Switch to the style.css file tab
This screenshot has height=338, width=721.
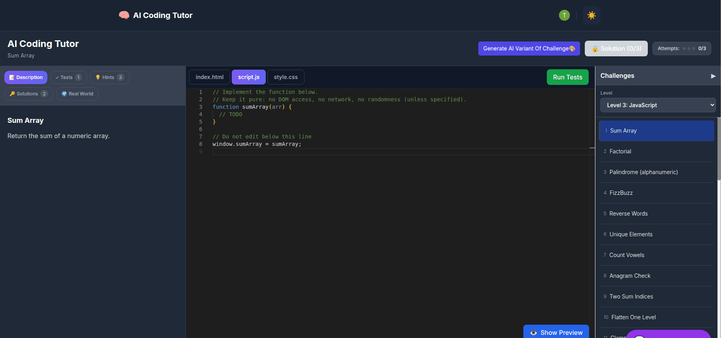[286, 77]
